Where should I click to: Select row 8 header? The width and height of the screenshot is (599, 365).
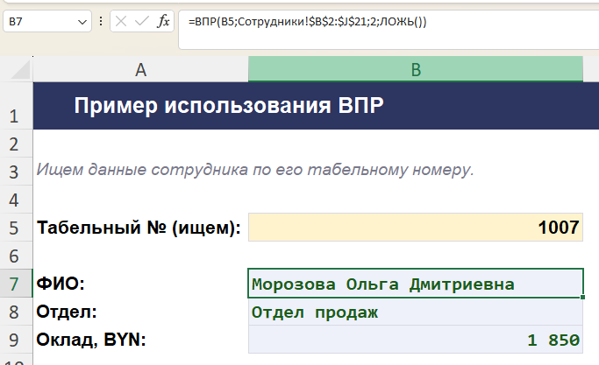tap(16, 312)
